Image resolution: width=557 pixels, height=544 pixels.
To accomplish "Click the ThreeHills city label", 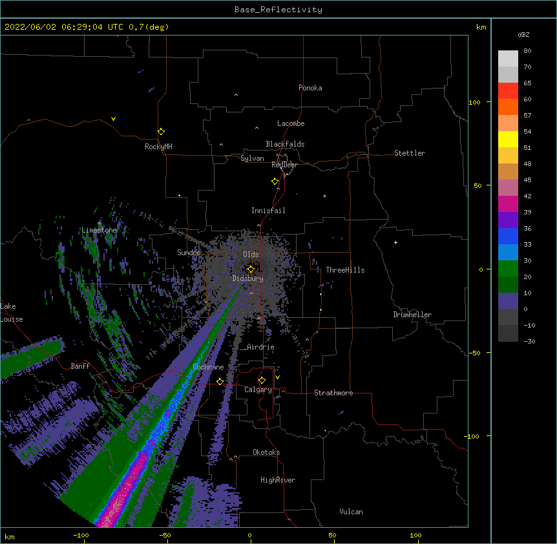I will click(x=345, y=270).
